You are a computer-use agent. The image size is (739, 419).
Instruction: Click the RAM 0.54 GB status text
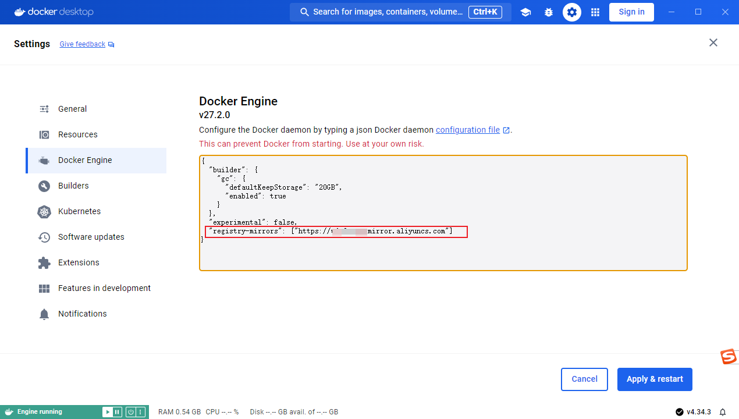pyautogui.click(x=179, y=412)
